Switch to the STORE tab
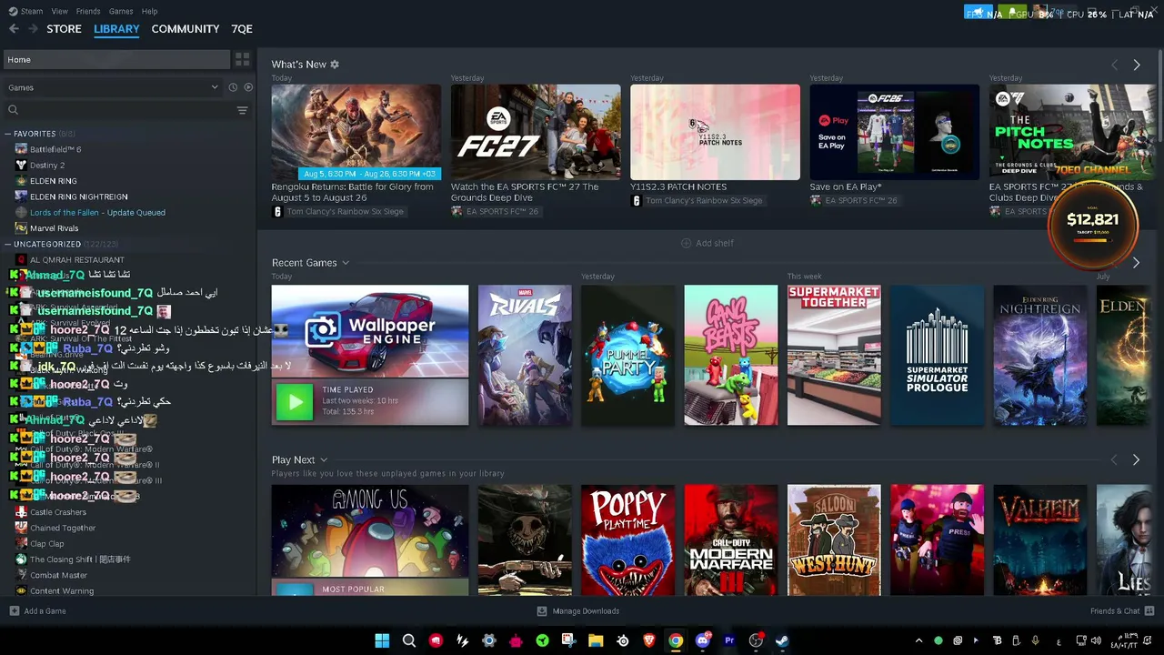 [64, 29]
